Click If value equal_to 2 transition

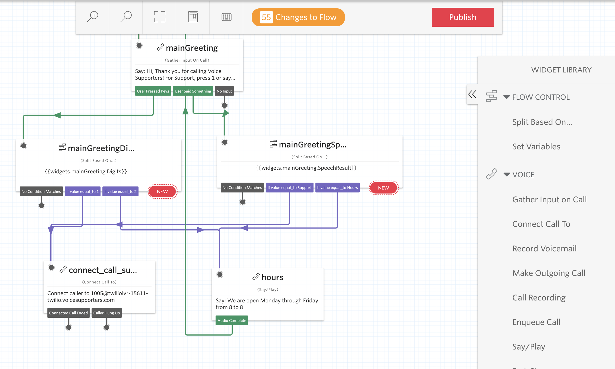click(x=121, y=191)
